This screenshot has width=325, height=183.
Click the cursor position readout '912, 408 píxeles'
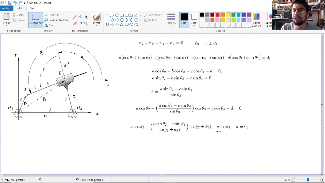click(15, 180)
